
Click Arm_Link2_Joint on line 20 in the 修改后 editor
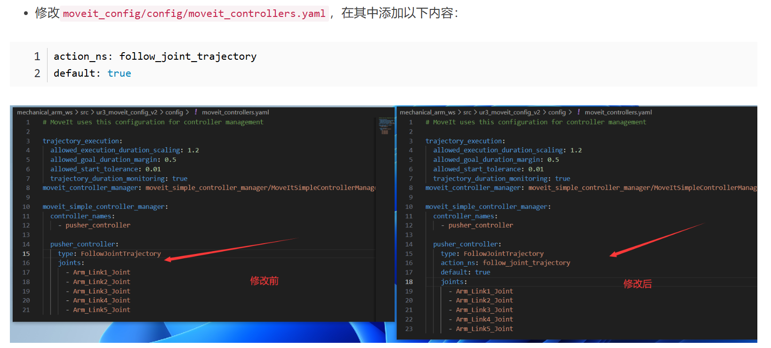[x=484, y=301]
